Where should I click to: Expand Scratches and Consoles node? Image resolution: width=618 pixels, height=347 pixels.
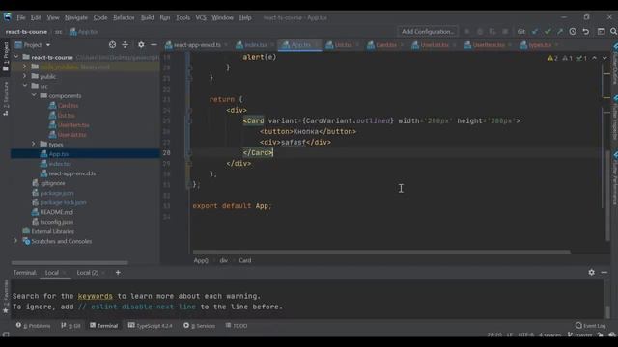pyautogui.click(x=16, y=241)
